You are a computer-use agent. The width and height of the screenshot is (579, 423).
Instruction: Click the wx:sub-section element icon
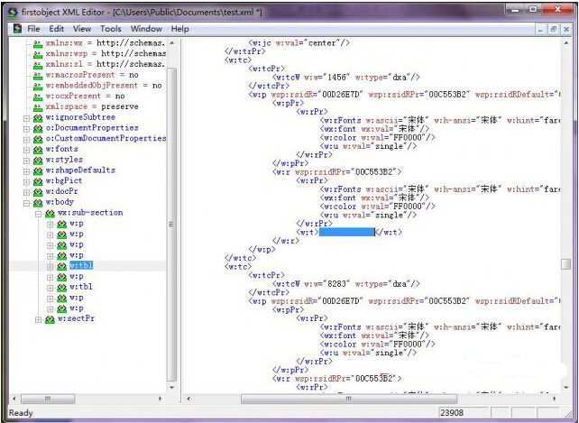[50, 213]
